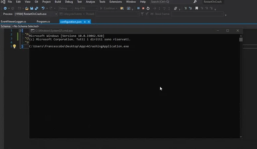Close the configuration.json tab
The width and height of the screenshot is (257, 149).
(89, 22)
